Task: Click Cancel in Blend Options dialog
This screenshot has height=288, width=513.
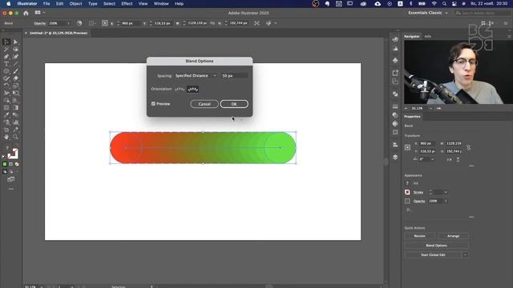Action: click(x=204, y=104)
